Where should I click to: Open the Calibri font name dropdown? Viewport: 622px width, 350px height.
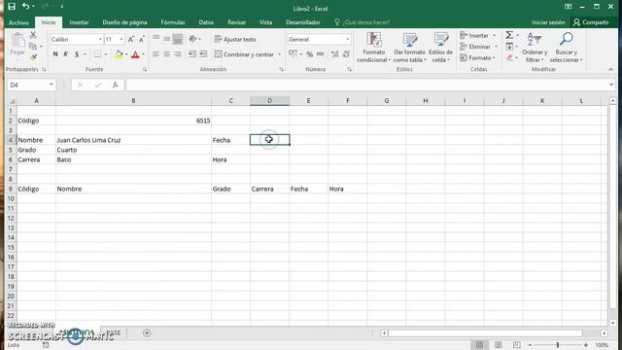coord(100,39)
